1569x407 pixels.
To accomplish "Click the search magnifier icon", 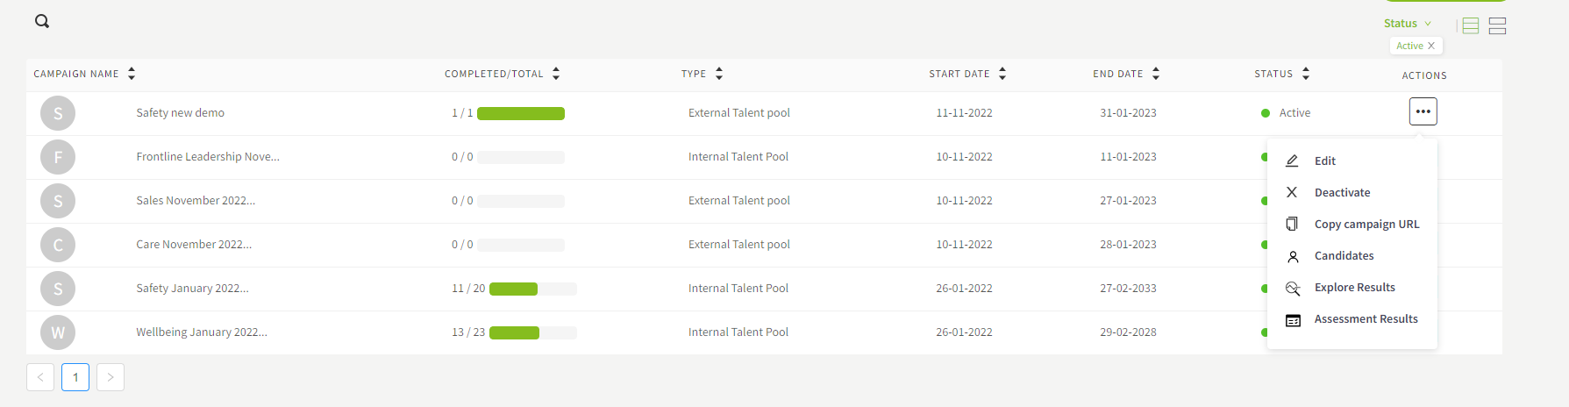I will 42,22.
